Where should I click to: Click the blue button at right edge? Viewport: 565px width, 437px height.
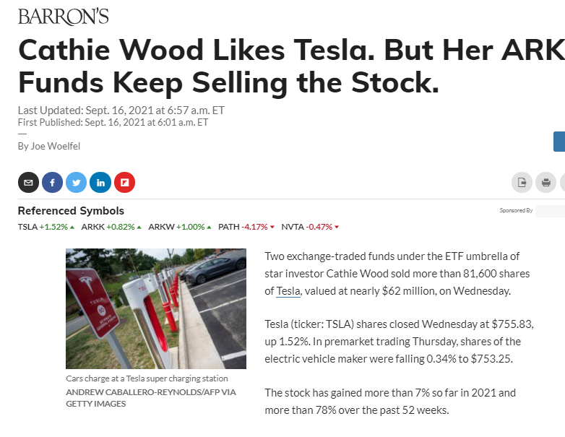[559, 142]
